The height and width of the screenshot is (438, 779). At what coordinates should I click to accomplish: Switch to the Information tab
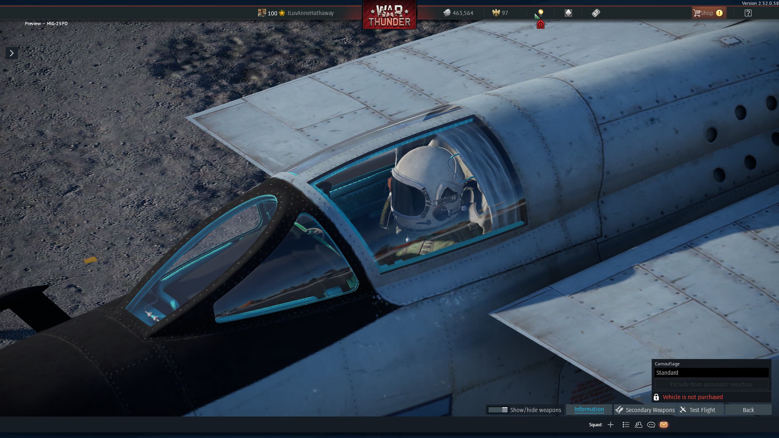tap(589, 409)
